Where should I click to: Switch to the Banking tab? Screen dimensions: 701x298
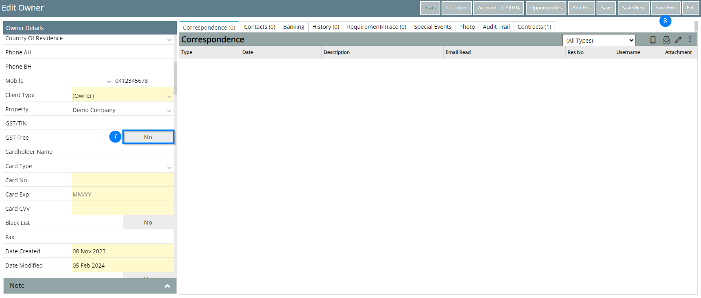coord(294,27)
